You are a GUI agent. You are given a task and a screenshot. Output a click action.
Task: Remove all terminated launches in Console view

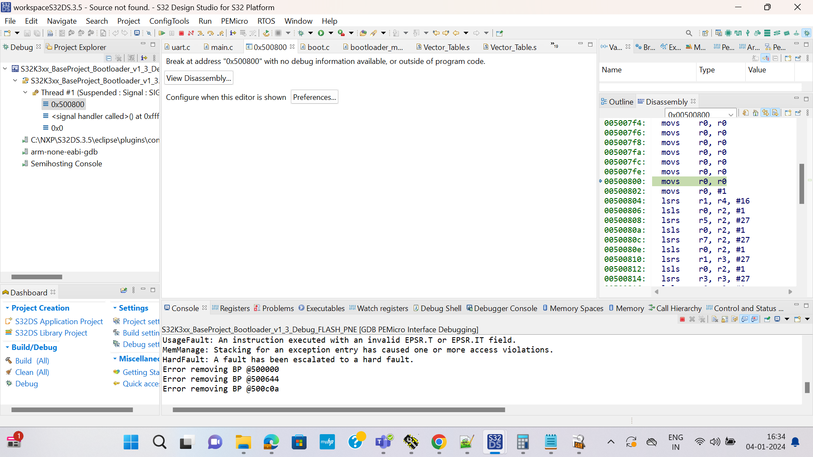[702, 319]
